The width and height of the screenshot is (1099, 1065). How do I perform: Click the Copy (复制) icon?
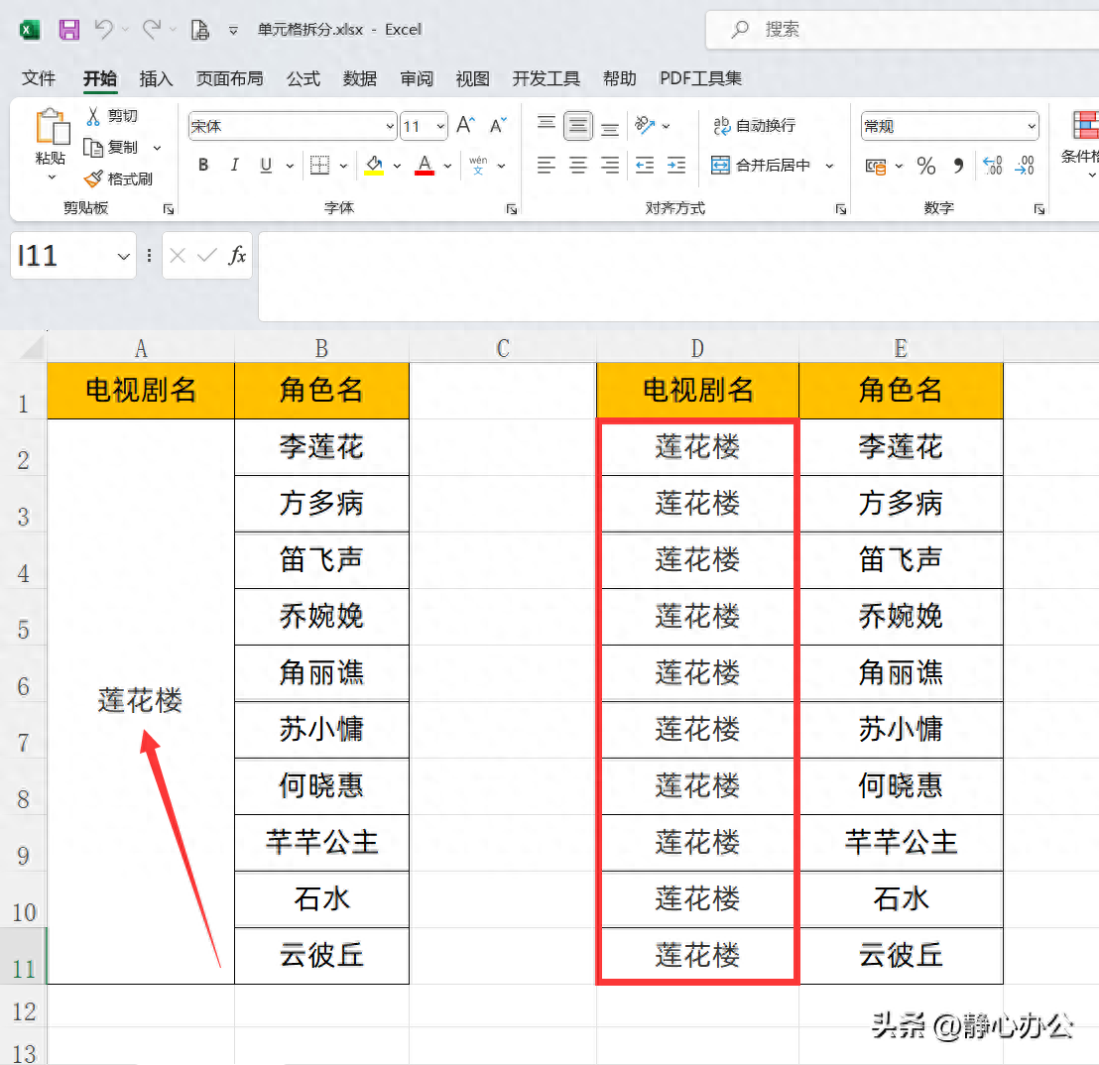(93, 148)
